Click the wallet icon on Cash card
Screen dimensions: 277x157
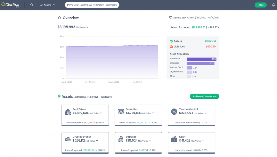point(174,139)
